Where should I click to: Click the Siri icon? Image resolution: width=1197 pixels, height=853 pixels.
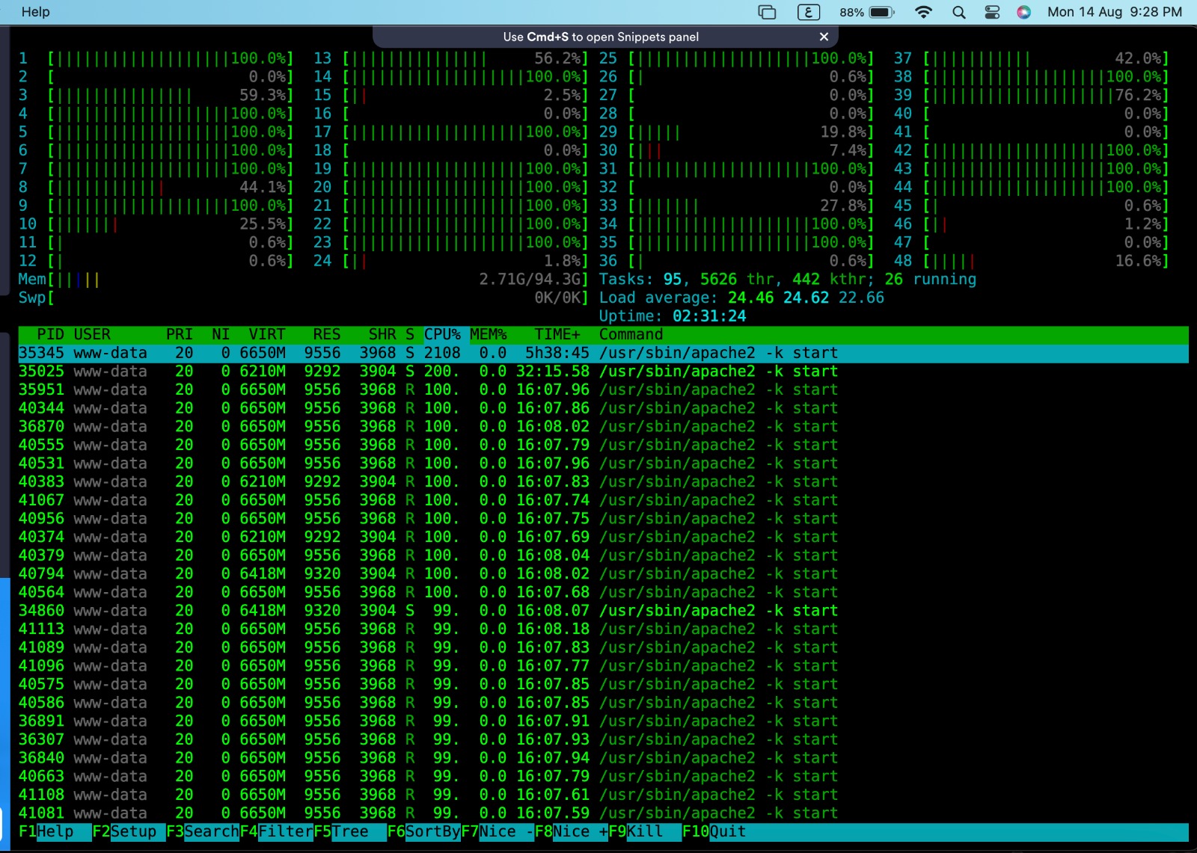1024,12
